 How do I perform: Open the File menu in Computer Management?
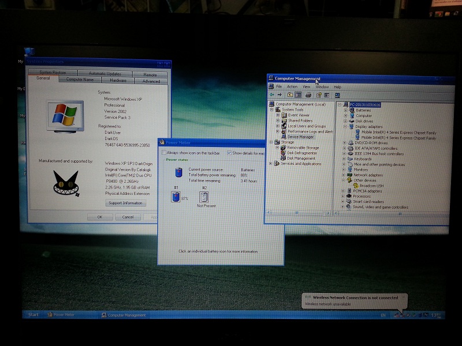tap(279, 86)
